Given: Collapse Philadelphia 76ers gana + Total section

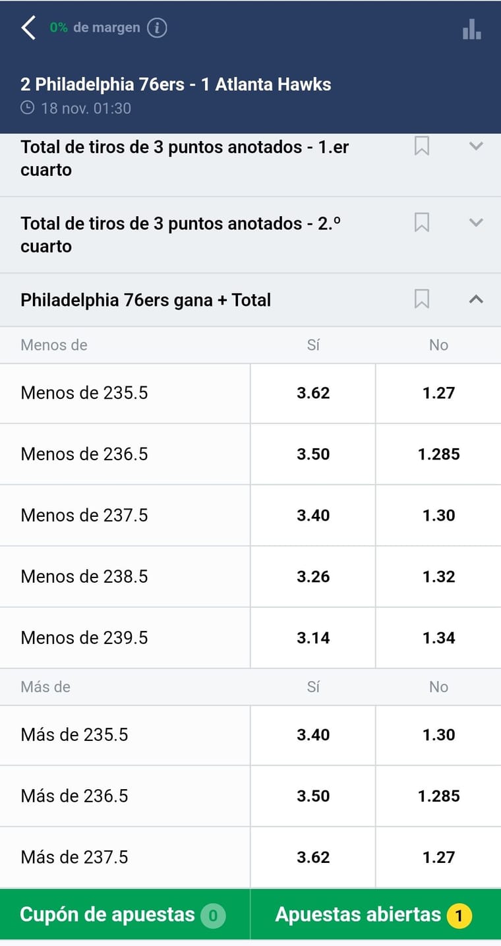Looking at the screenshot, I should [476, 299].
